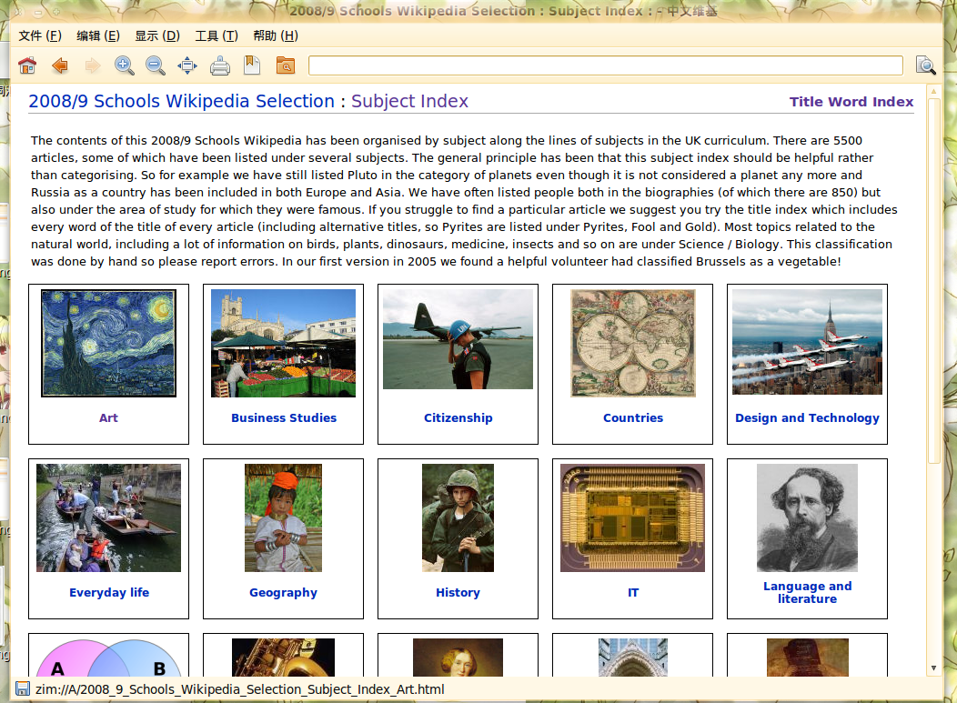
Task: Open the folder search icon in toolbar
Action: click(x=285, y=65)
